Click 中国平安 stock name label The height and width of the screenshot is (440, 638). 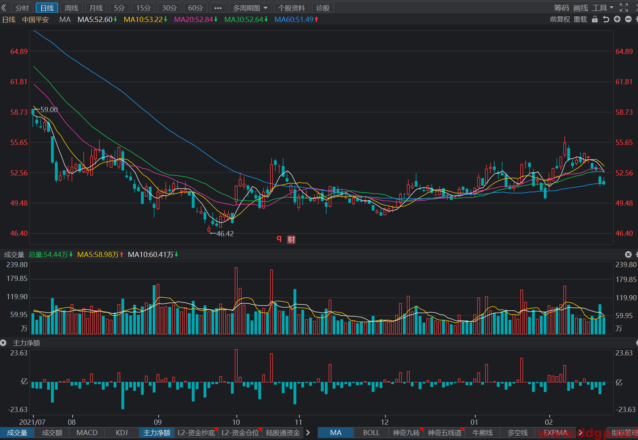coord(35,19)
